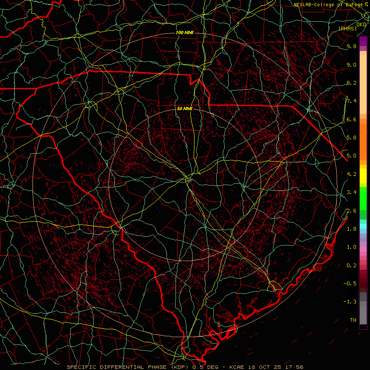Image resolution: width=370 pixels, height=370 pixels.
Task: Click the 9.0 value on the color scale
Action: pyautogui.click(x=351, y=65)
